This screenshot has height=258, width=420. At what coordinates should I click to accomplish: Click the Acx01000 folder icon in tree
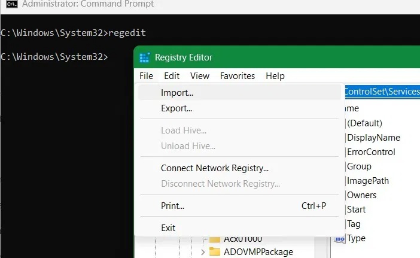point(215,239)
